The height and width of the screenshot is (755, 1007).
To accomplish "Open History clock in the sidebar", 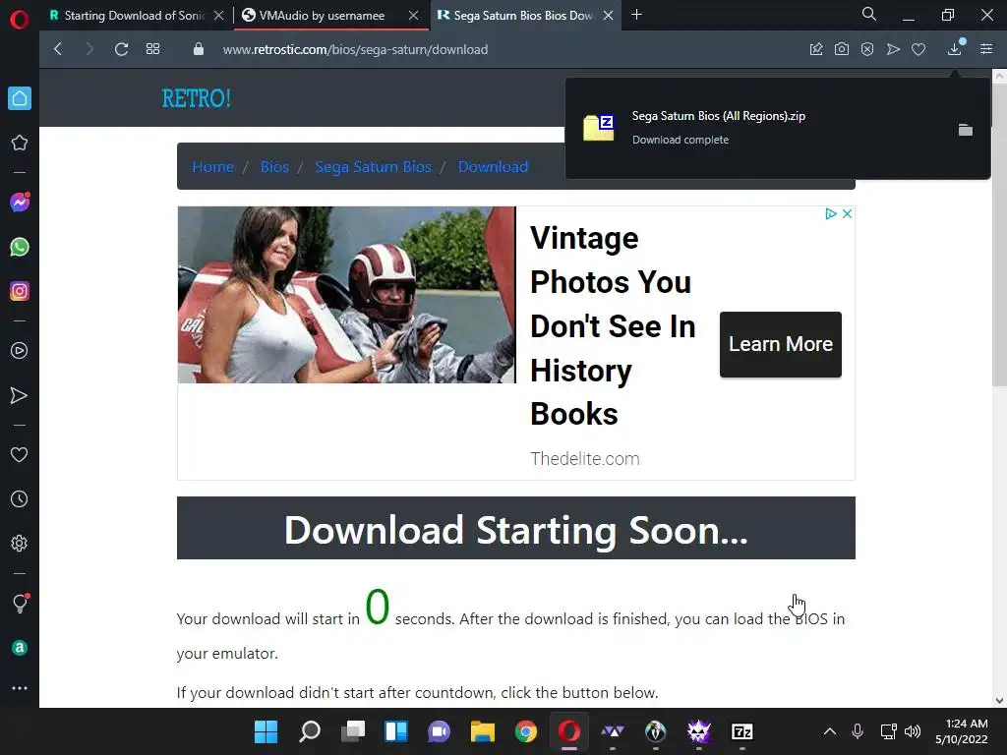I will coord(20,498).
